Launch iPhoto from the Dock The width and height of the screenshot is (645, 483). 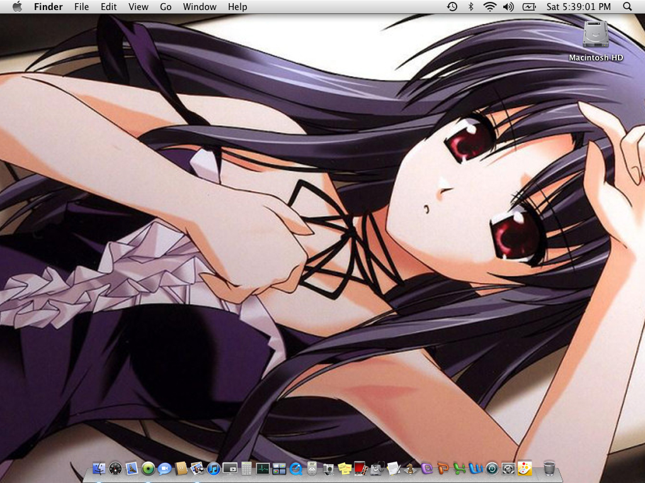[x=197, y=468]
